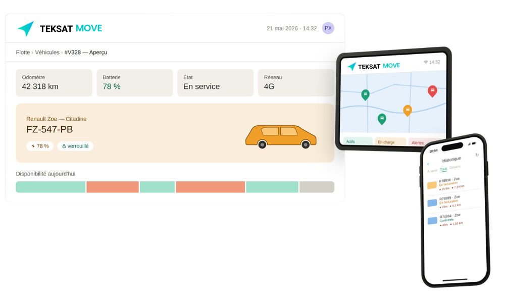Click the tablet's Wi-Fi status icon

[x=426, y=62]
